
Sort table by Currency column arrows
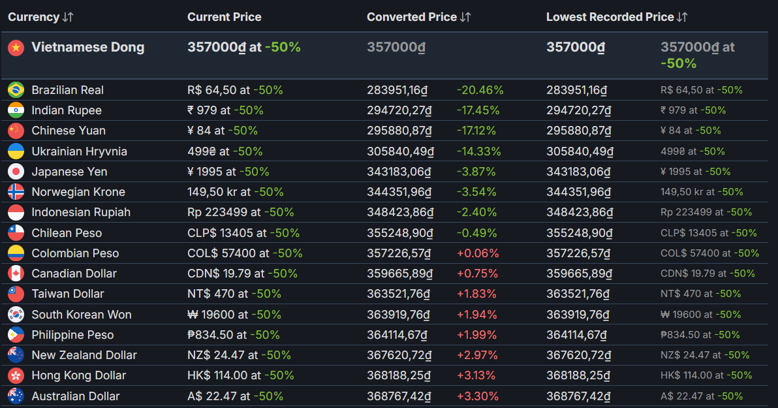pyautogui.click(x=68, y=18)
